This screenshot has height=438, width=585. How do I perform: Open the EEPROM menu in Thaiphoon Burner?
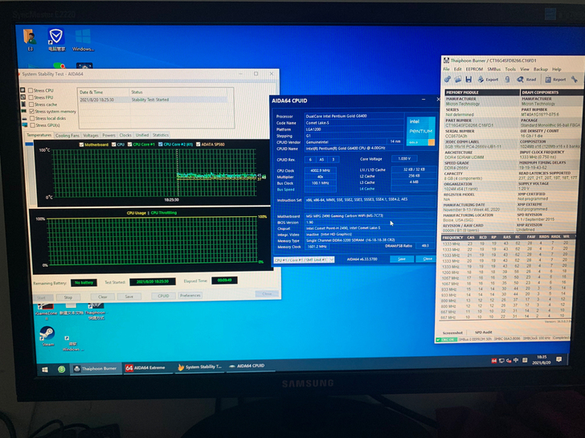coord(475,69)
